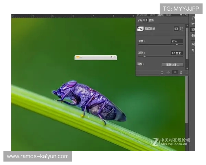The width and height of the screenshot is (206, 165).
Task: Open the 信息 (Info) tab
Action: click(168, 15)
